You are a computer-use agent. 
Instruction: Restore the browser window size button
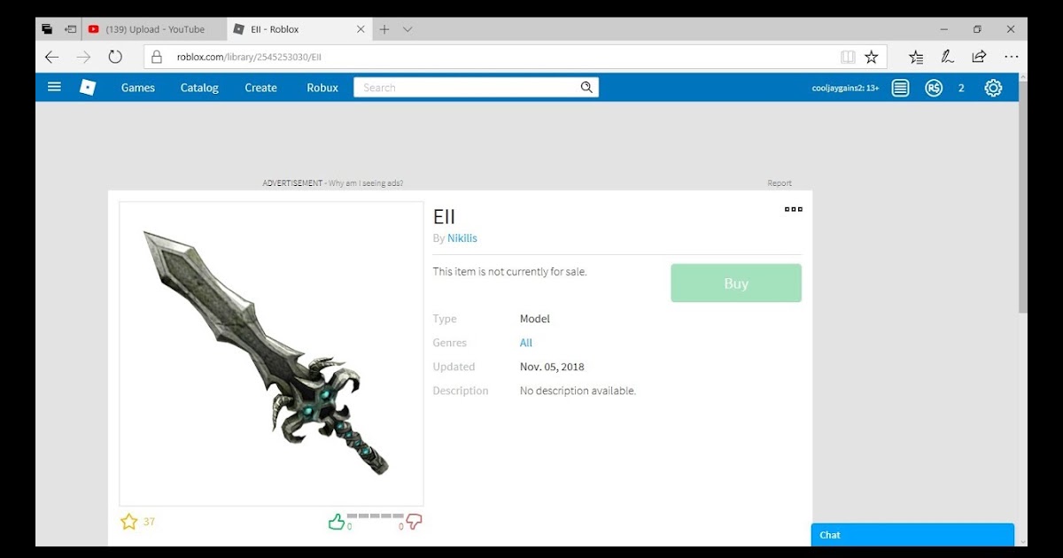[x=977, y=29]
